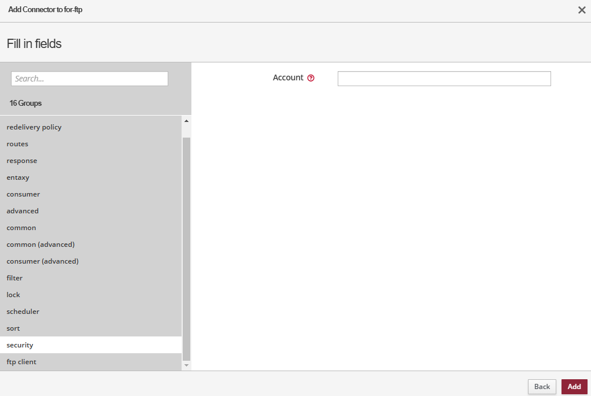The height and width of the screenshot is (396, 591).
Task: Select the filter group
Action: coord(14,278)
